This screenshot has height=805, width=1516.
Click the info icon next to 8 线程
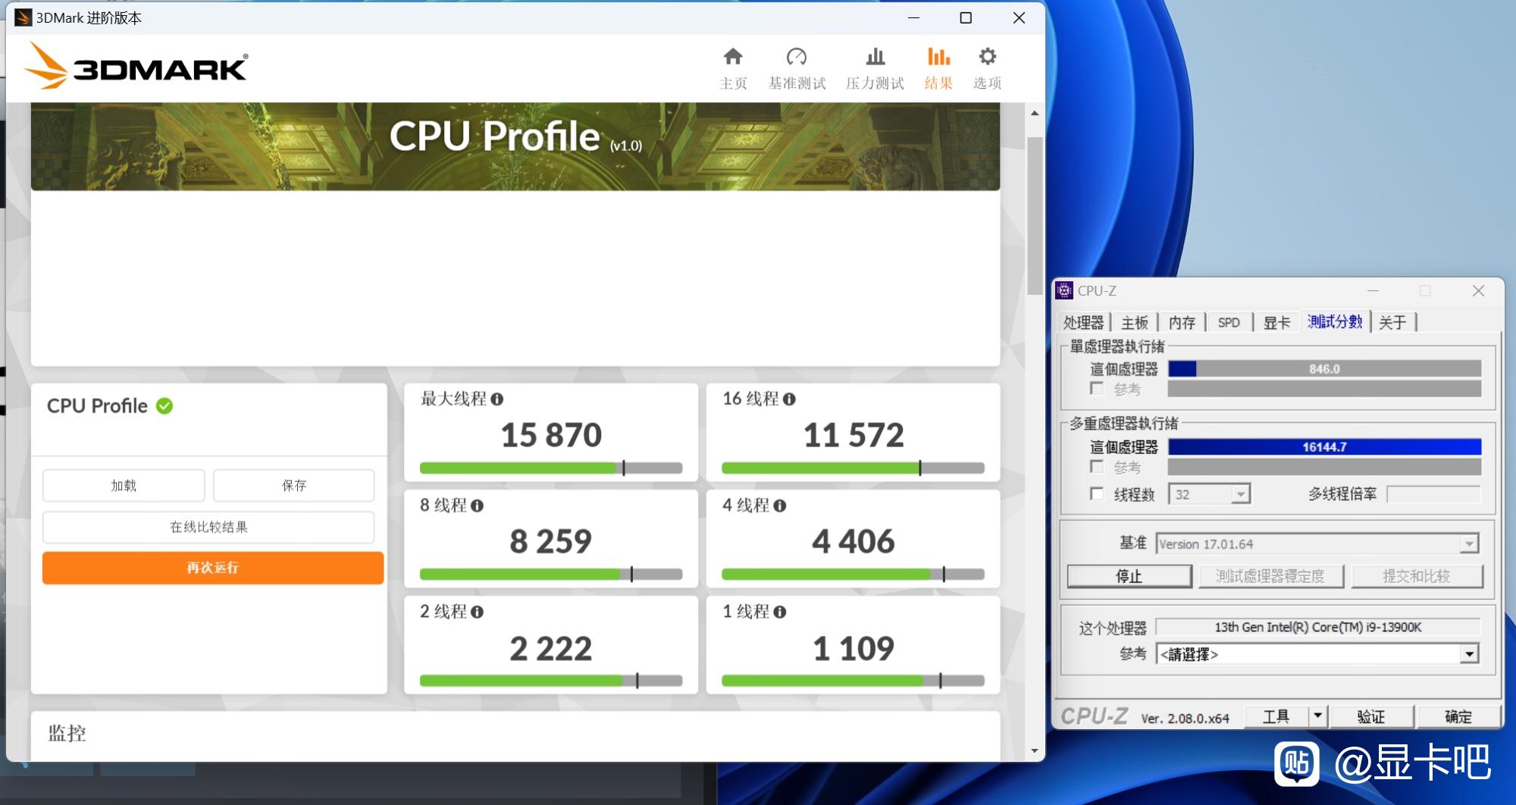pos(477,506)
